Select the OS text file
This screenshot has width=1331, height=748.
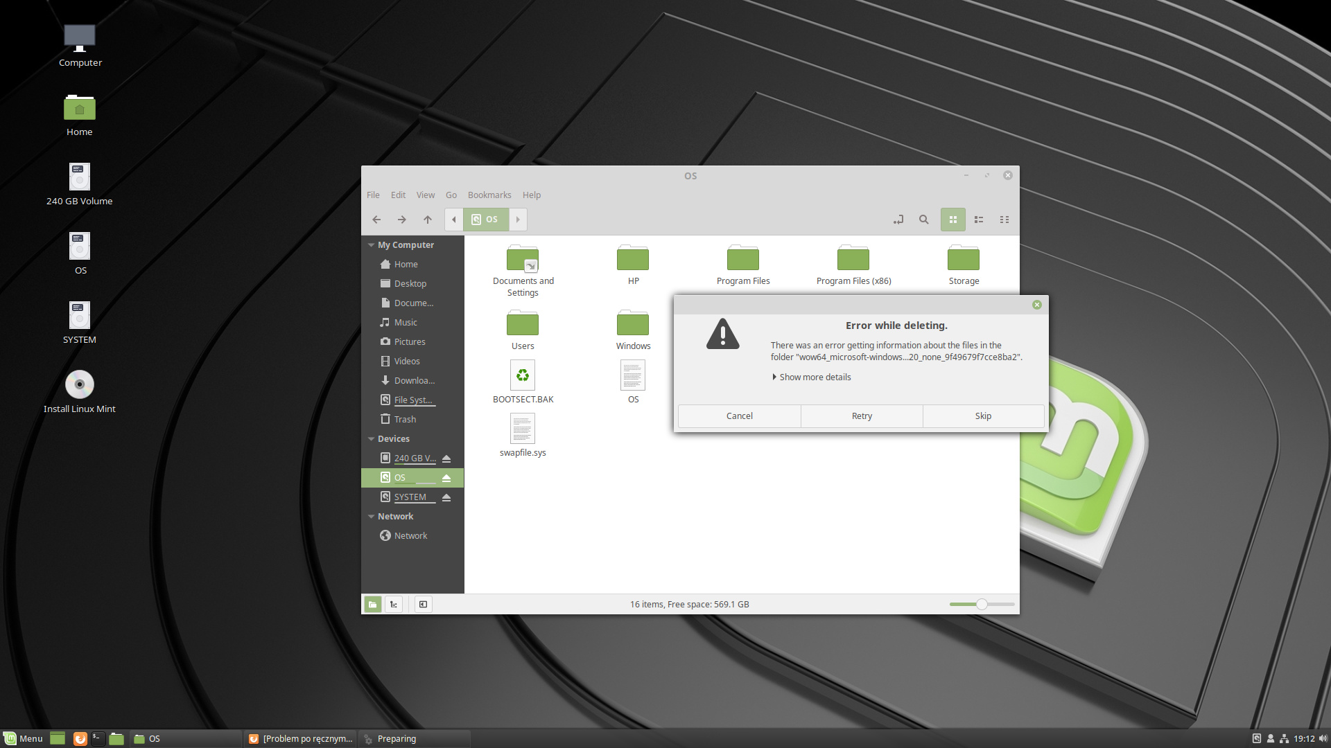pos(633,382)
